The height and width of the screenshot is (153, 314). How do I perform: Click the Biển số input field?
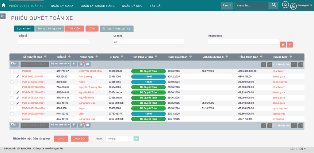(x=53, y=42)
